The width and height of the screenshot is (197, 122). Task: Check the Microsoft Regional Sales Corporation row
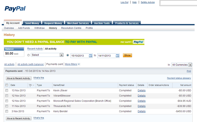point(7,101)
